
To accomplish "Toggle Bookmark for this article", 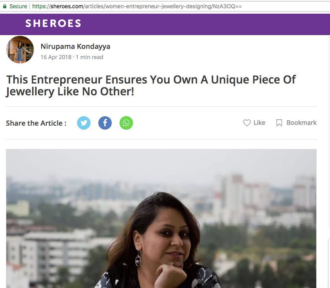I will (x=296, y=123).
